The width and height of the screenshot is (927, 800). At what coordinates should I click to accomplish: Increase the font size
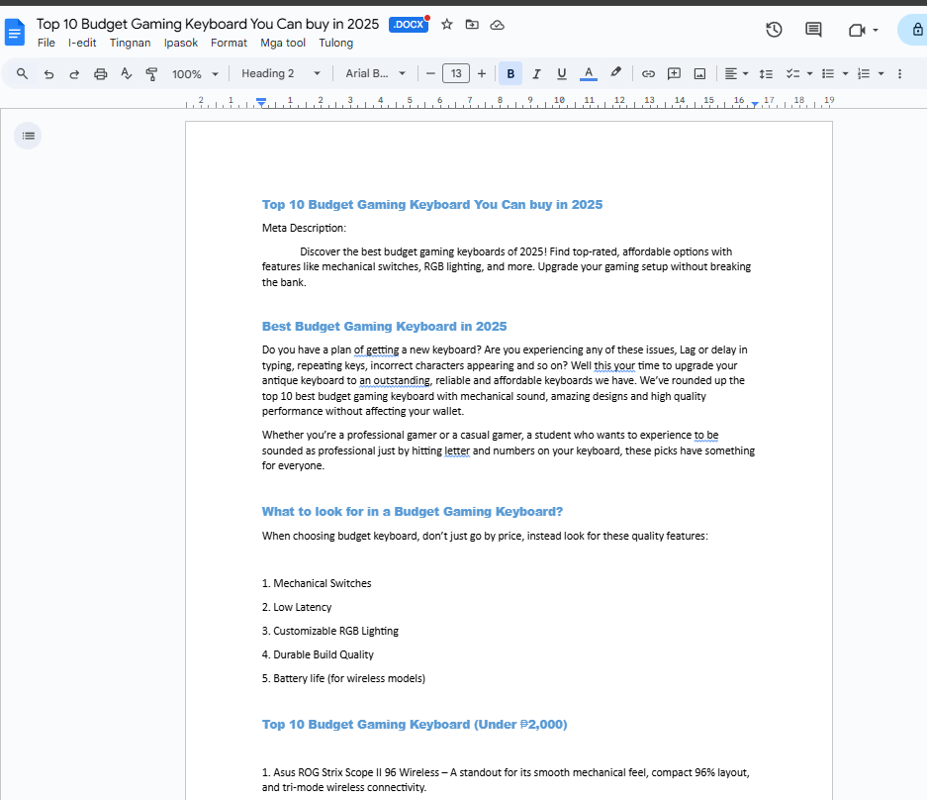(481, 73)
